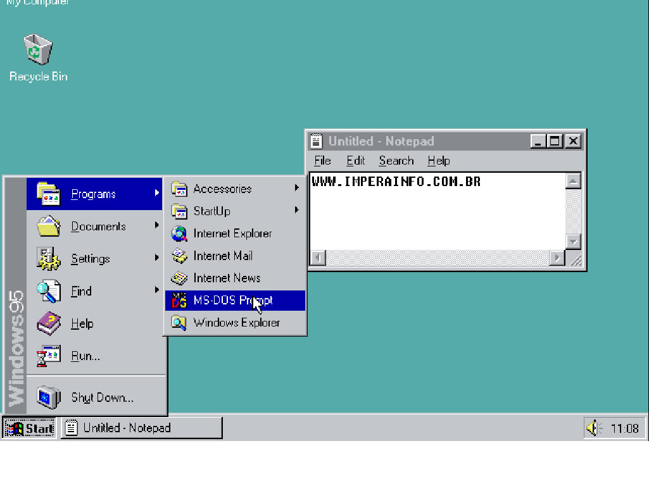Expand Settings submenu arrow
This screenshot has height=486, width=649.
click(x=157, y=258)
